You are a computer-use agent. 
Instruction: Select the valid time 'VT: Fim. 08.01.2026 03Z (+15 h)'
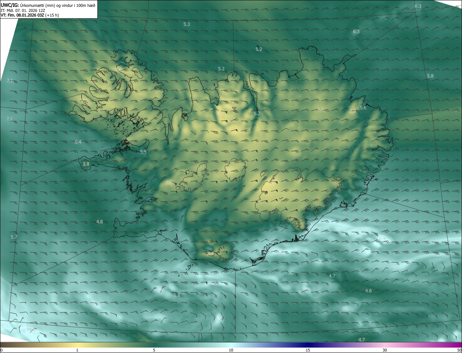[x=30, y=15]
